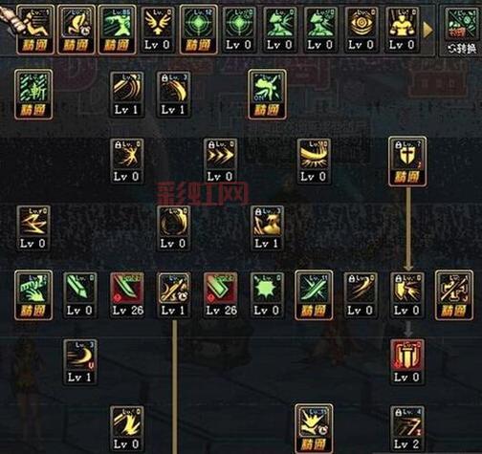Expand skill row with the golden right arrow
The height and width of the screenshot is (454, 482).
pyautogui.click(x=428, y=30)
